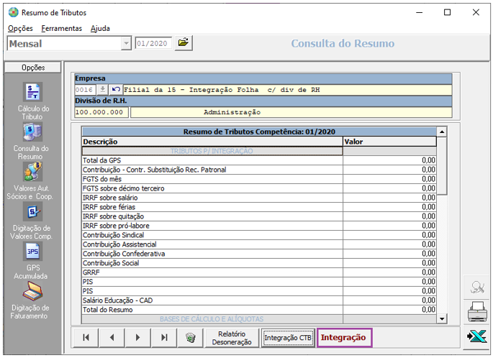The height and width of the screenshot is (358, 493).
Task: Click the Administração division name field
Action: coord(291,112)
